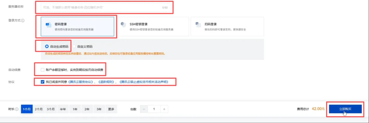The width and height of the screenshot is (369, 123).
Task: Choose the 1个月 duration
Action: (27, 109)
